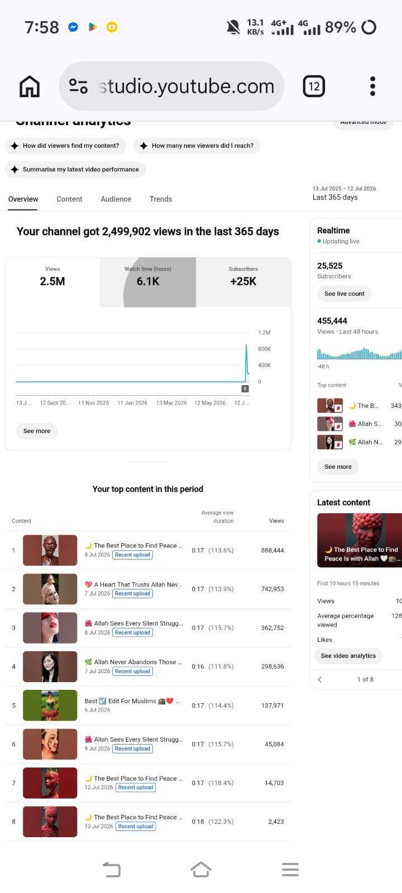
Task: Click the 455,444 views last 48 hours figure
Action: (332, 321)
